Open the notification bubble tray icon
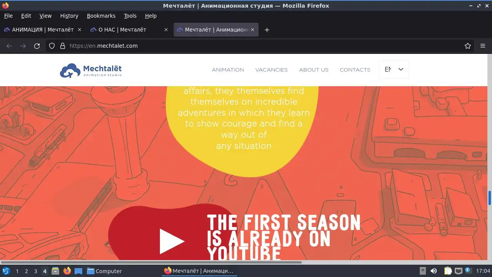The image size is (492, 277). click(468, 270)
